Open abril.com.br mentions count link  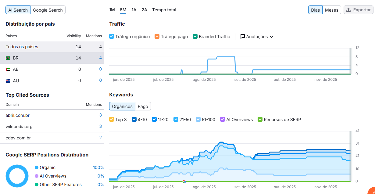pos(100,115)
